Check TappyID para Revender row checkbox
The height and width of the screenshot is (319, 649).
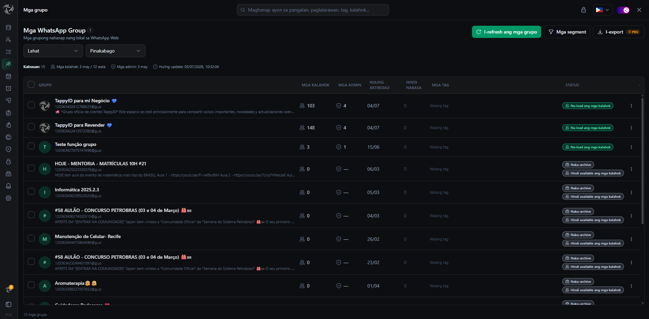point(31,127)
